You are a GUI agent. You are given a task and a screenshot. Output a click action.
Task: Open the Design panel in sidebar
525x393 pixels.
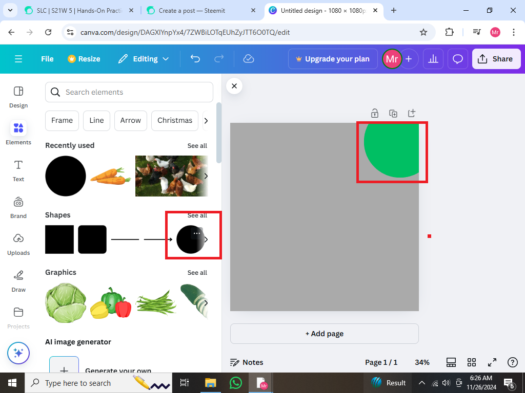point(18,97)
